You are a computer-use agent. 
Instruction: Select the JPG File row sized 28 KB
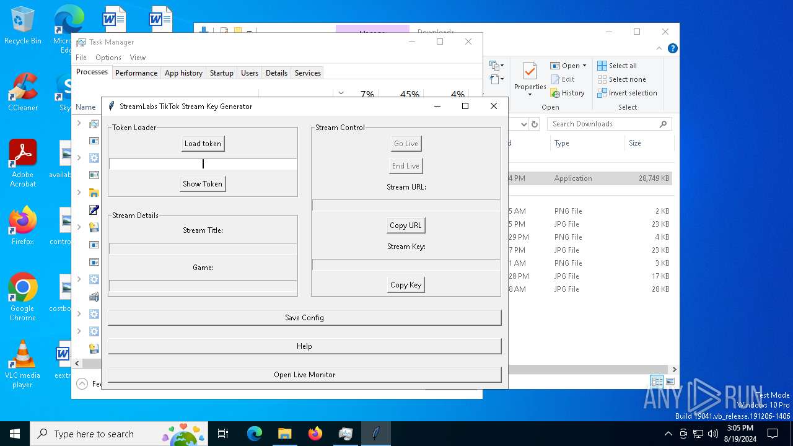tap(589, 289)
